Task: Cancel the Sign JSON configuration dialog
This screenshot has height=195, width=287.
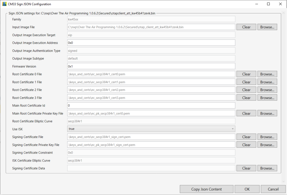Action: pos(273,189)
